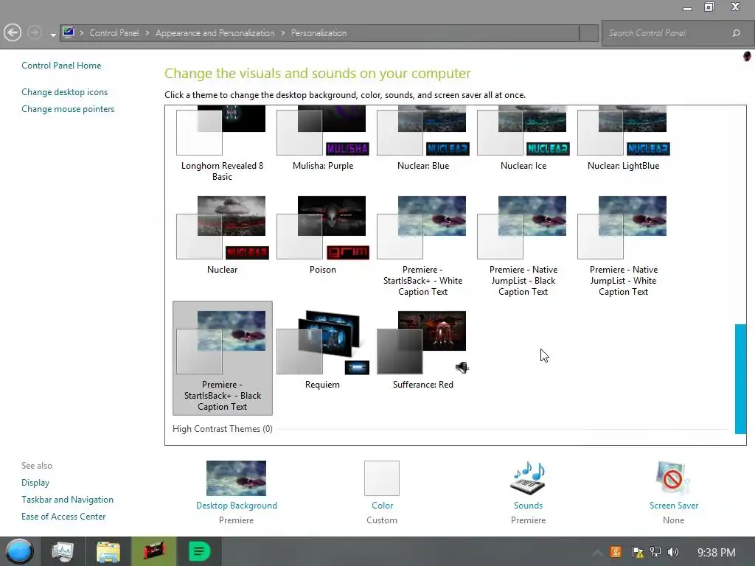Select Premiere StartIsBack+ Black Caption Text theme
The height and width of the screenshot is (566, 755).
pyautogui.click(x=223, y=358)
